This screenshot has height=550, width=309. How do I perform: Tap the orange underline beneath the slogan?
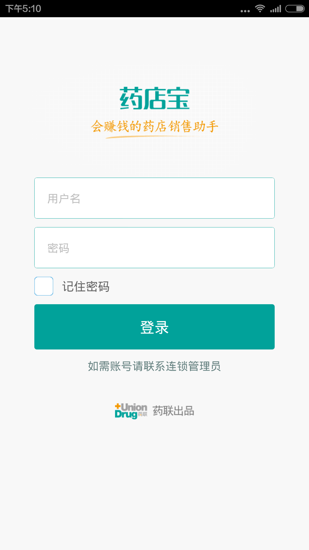point(149,137)
